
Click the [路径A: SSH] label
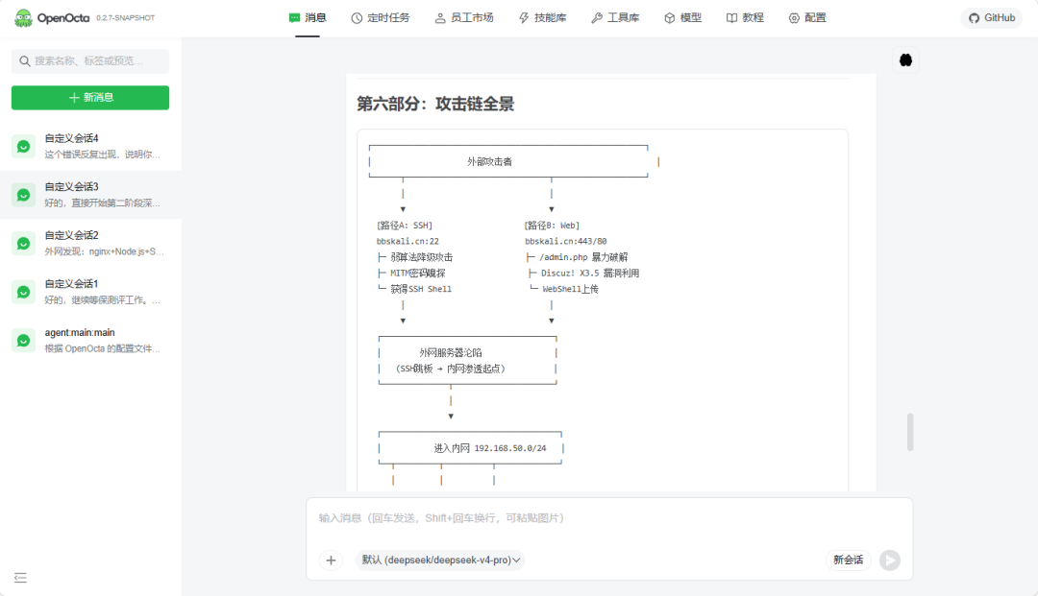click(x=405, y=226)
